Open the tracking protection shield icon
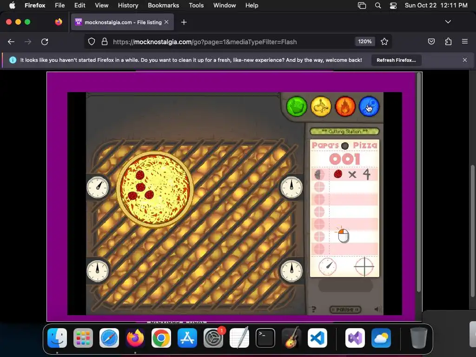The width and height of the screenshot is (476, 357). click(x=92, y=42)
